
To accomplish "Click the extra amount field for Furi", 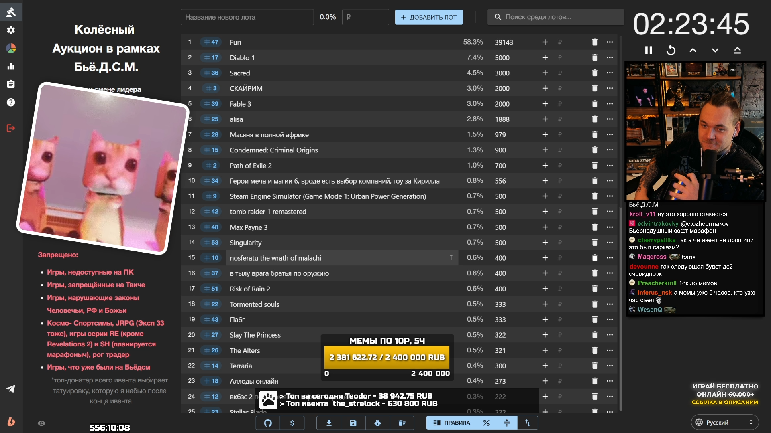I will (x=569, y=42).
